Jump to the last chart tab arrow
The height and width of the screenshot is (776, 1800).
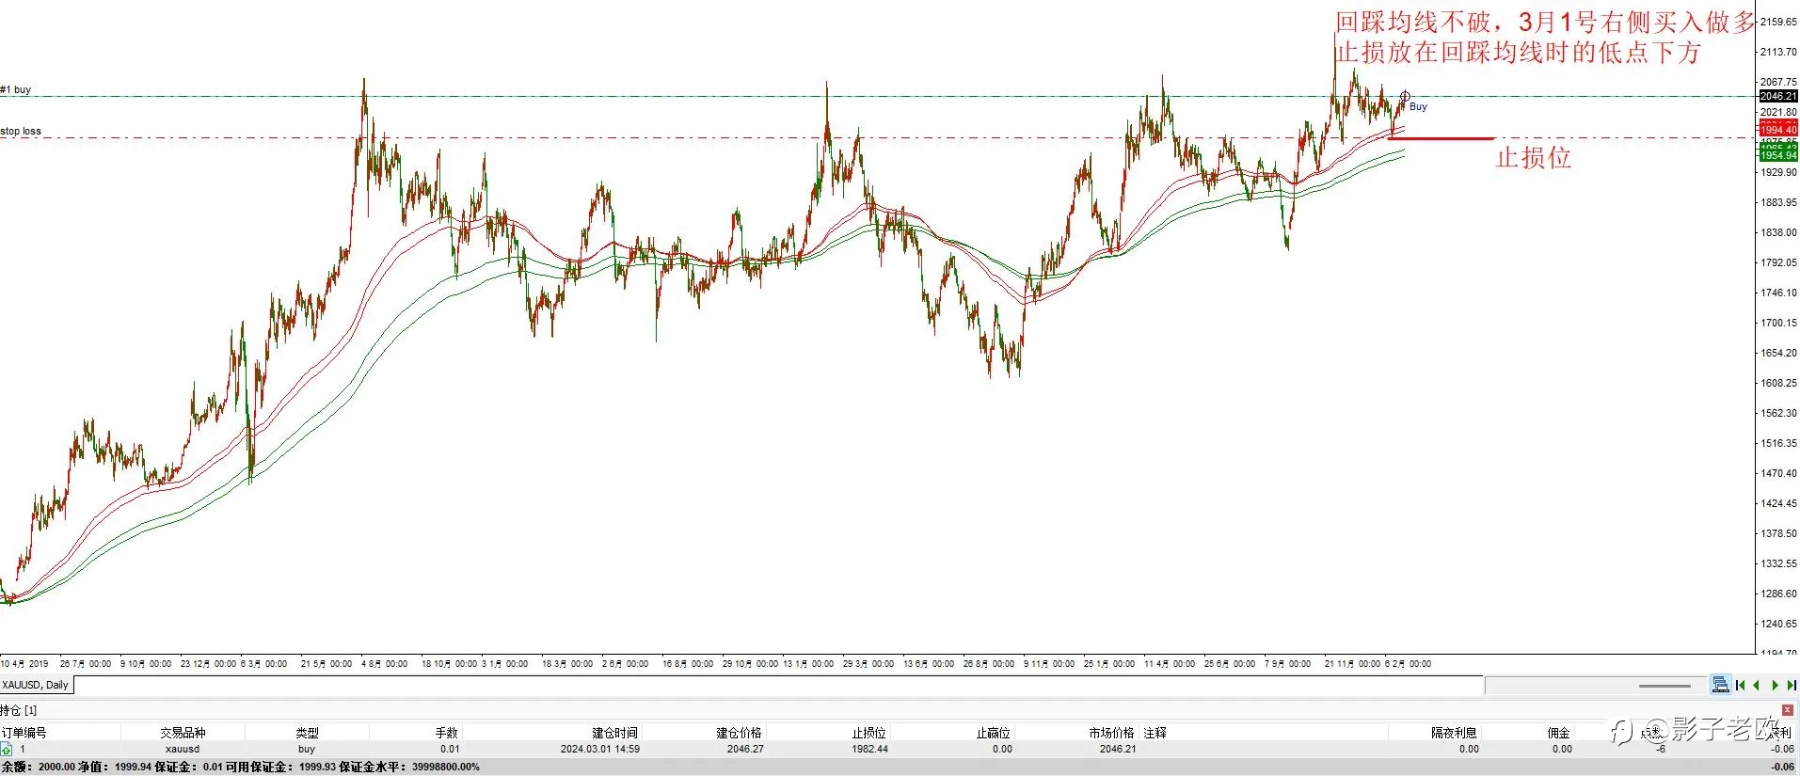tap(1792, 685)
